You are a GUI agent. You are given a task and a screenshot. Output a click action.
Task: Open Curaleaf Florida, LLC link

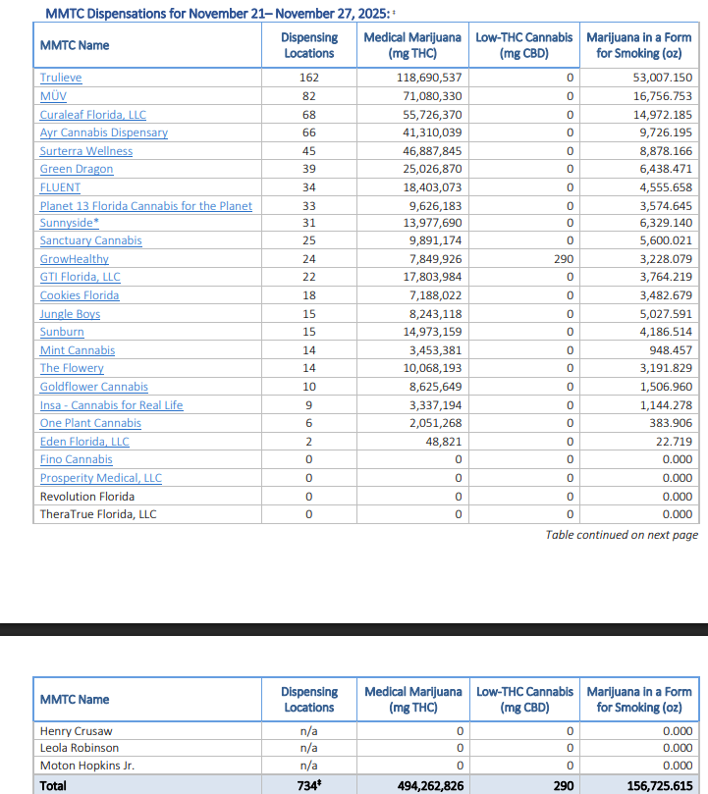click(92, 115)
